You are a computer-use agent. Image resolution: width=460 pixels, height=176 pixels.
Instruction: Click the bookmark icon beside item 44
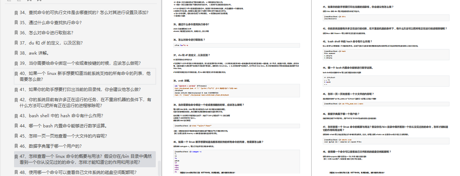[x=16, y=126]
